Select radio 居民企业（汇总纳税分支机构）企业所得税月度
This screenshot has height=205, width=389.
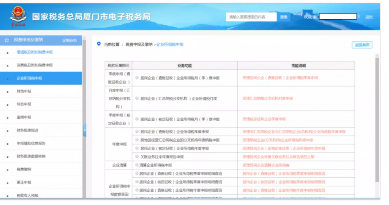point(137,98)
